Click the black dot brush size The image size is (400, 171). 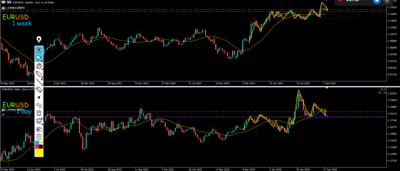click(x=39, y=97)
